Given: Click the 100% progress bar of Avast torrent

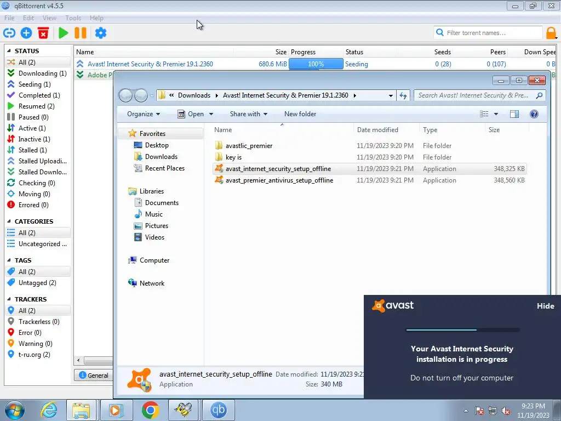Looking at the screenshot, I should pyautogui.click(x=316, y=64).
